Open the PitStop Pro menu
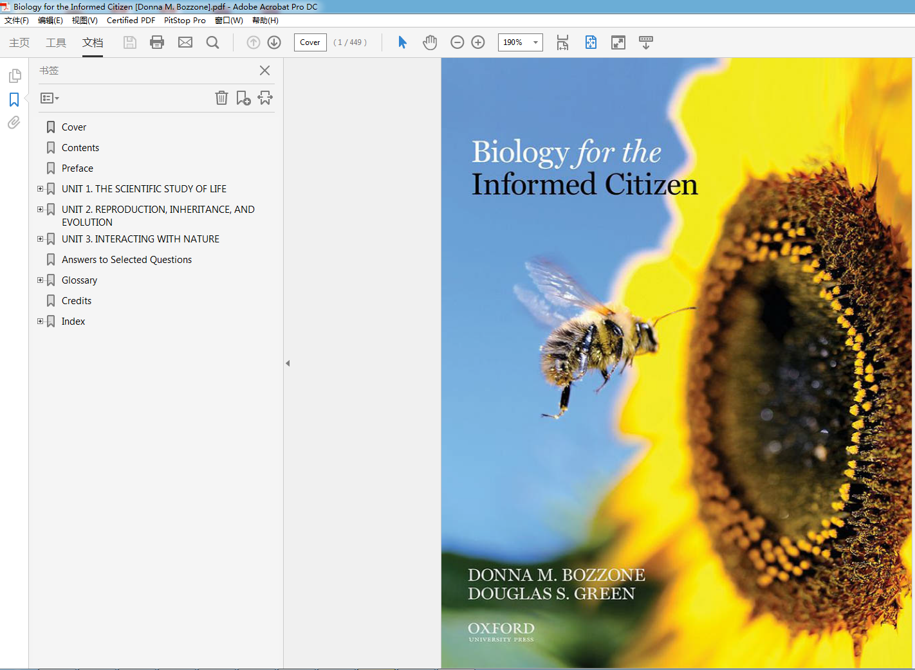Screen dimensions: 915x670 point(185,21)
